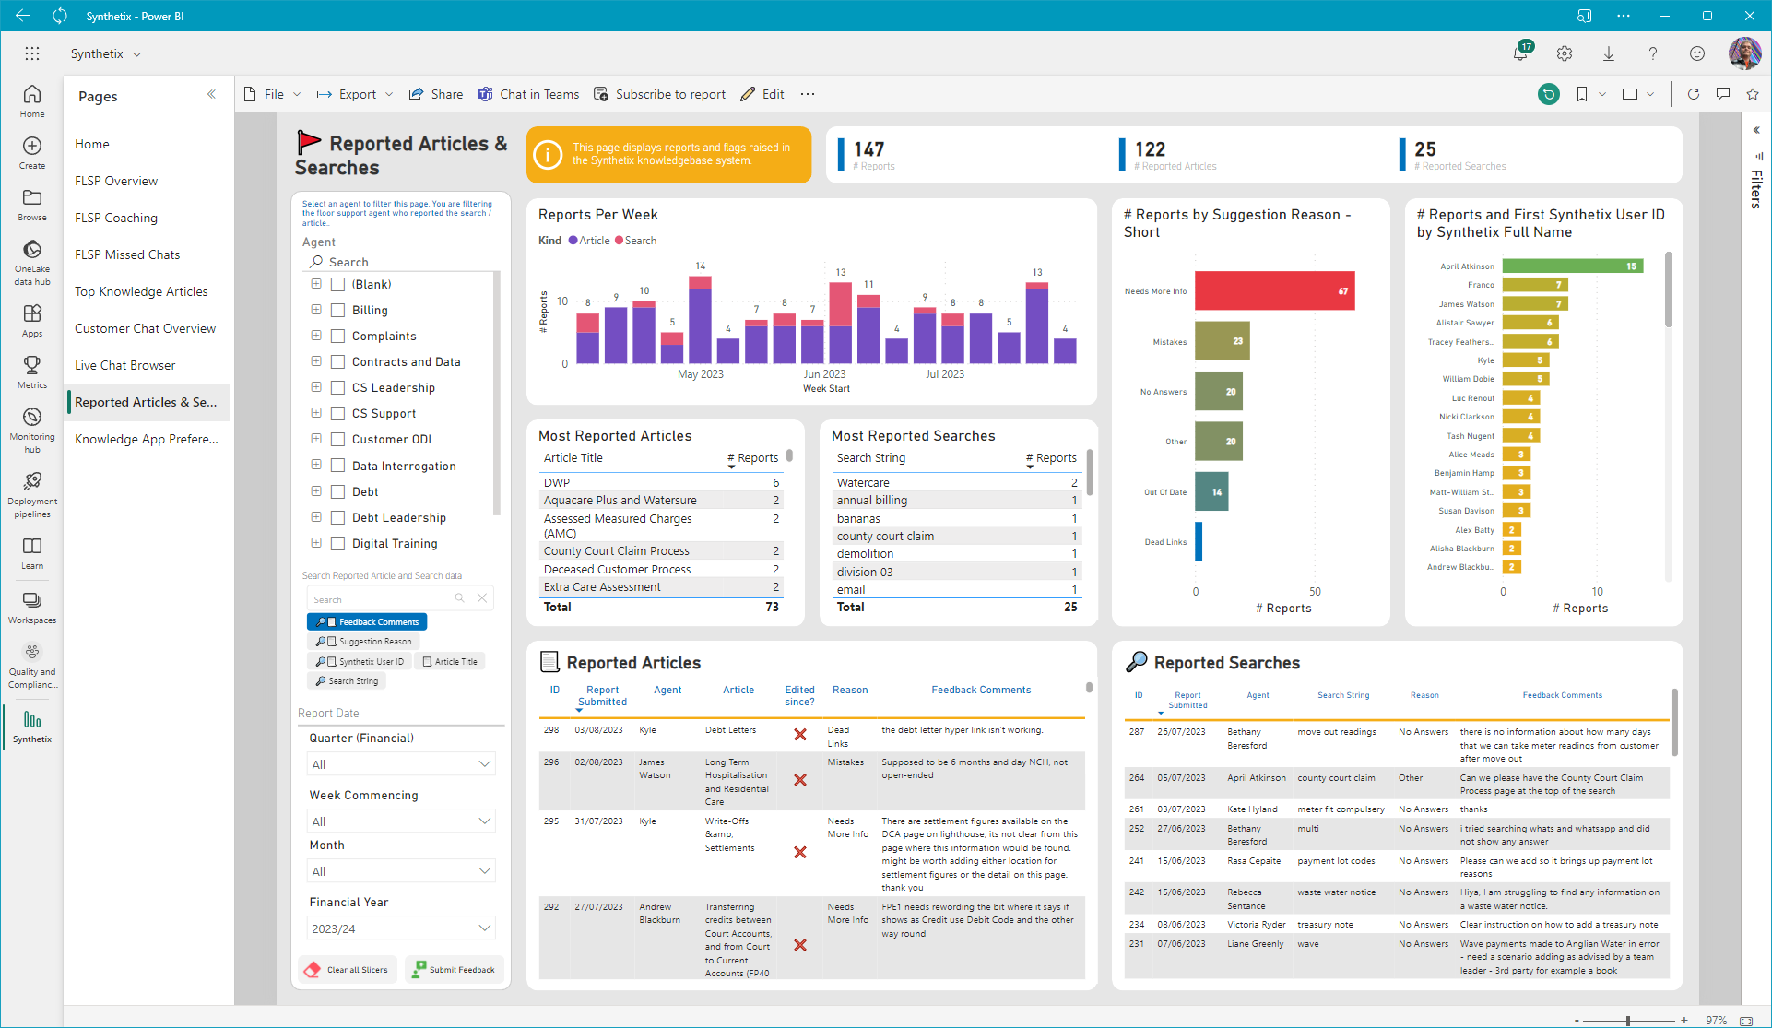Expand the CS Support tree node
1772x1028 pixels.
tap(316, 413)
